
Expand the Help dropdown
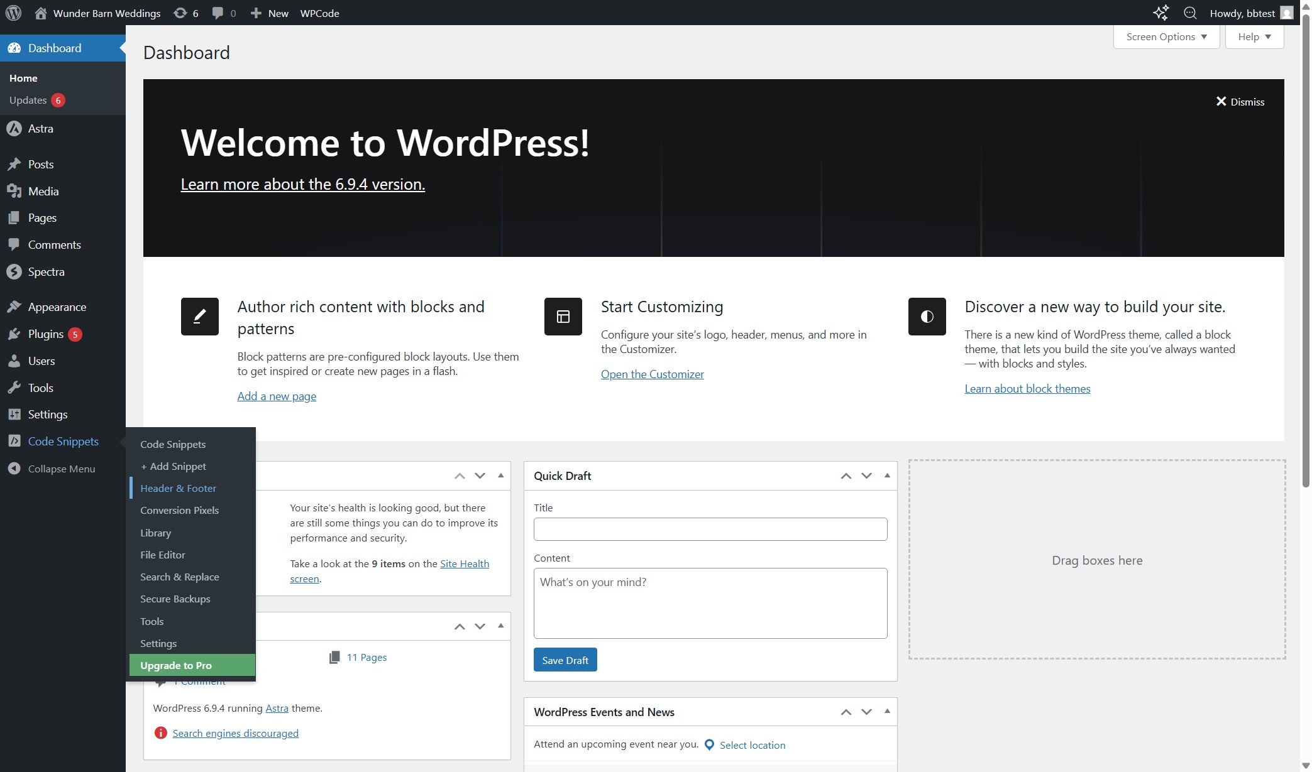[1254, 37]
